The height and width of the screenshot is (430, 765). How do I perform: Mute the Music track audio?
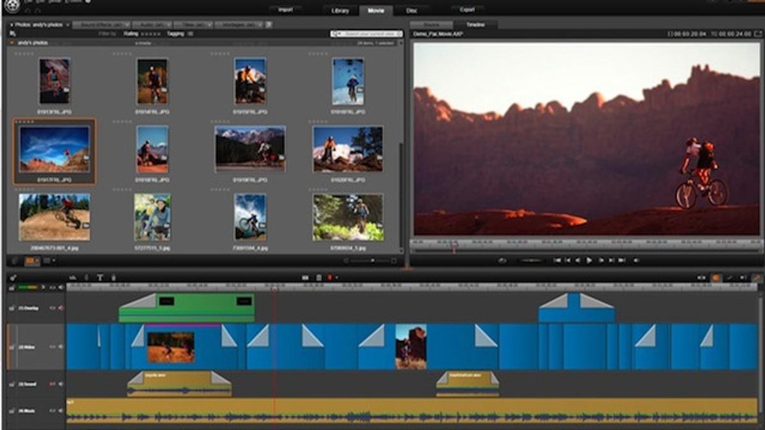[x=61, y=412]
